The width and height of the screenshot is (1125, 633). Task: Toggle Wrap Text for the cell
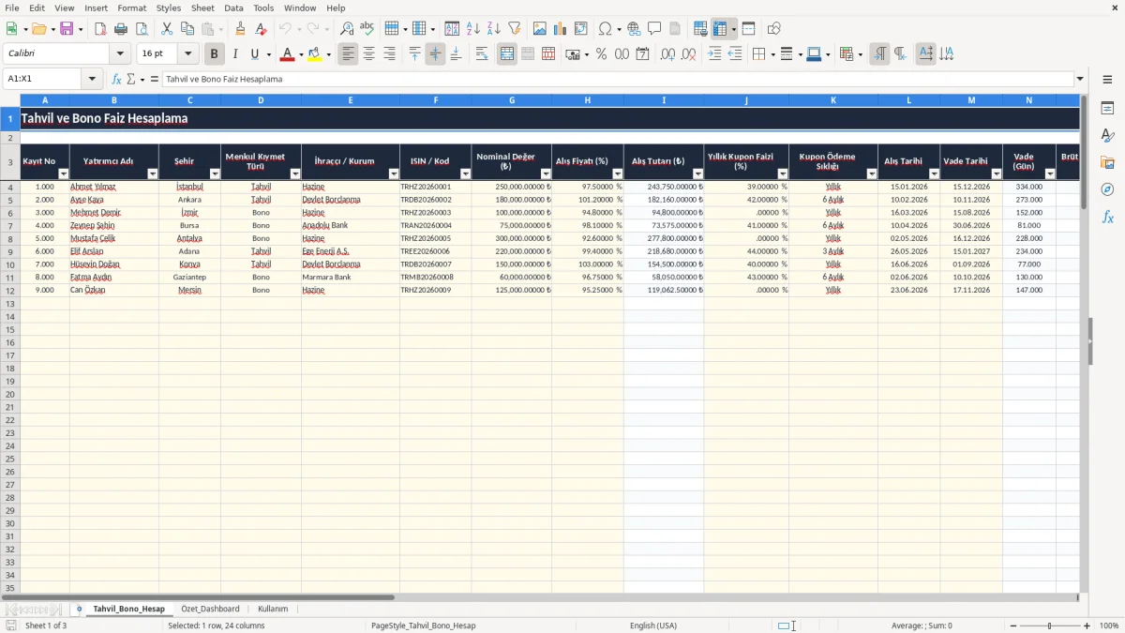482,54
